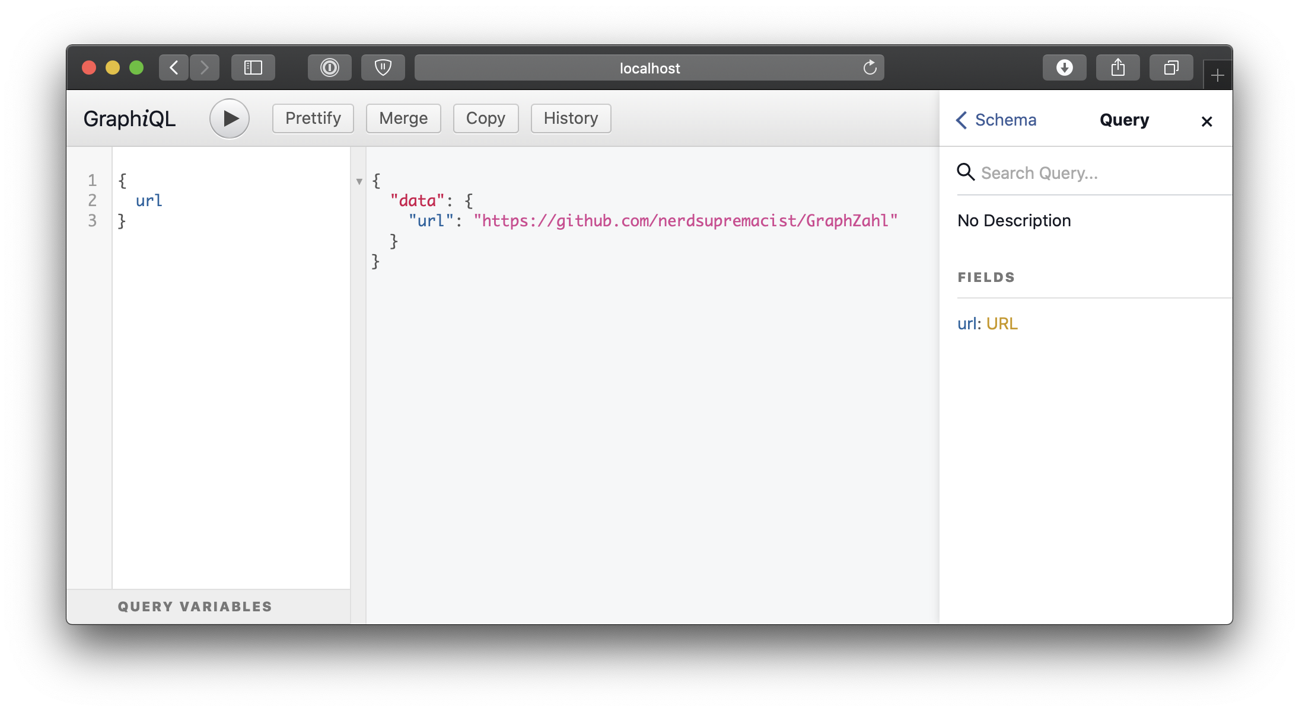Toggle the Safari sidebar icon
This screenshot has width=1299, height=712.
coord(253,68)
